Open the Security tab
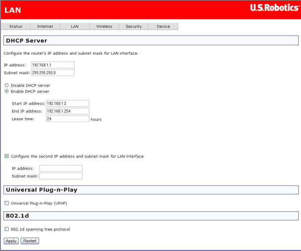301x251 pixels. (x=134, y=26)
